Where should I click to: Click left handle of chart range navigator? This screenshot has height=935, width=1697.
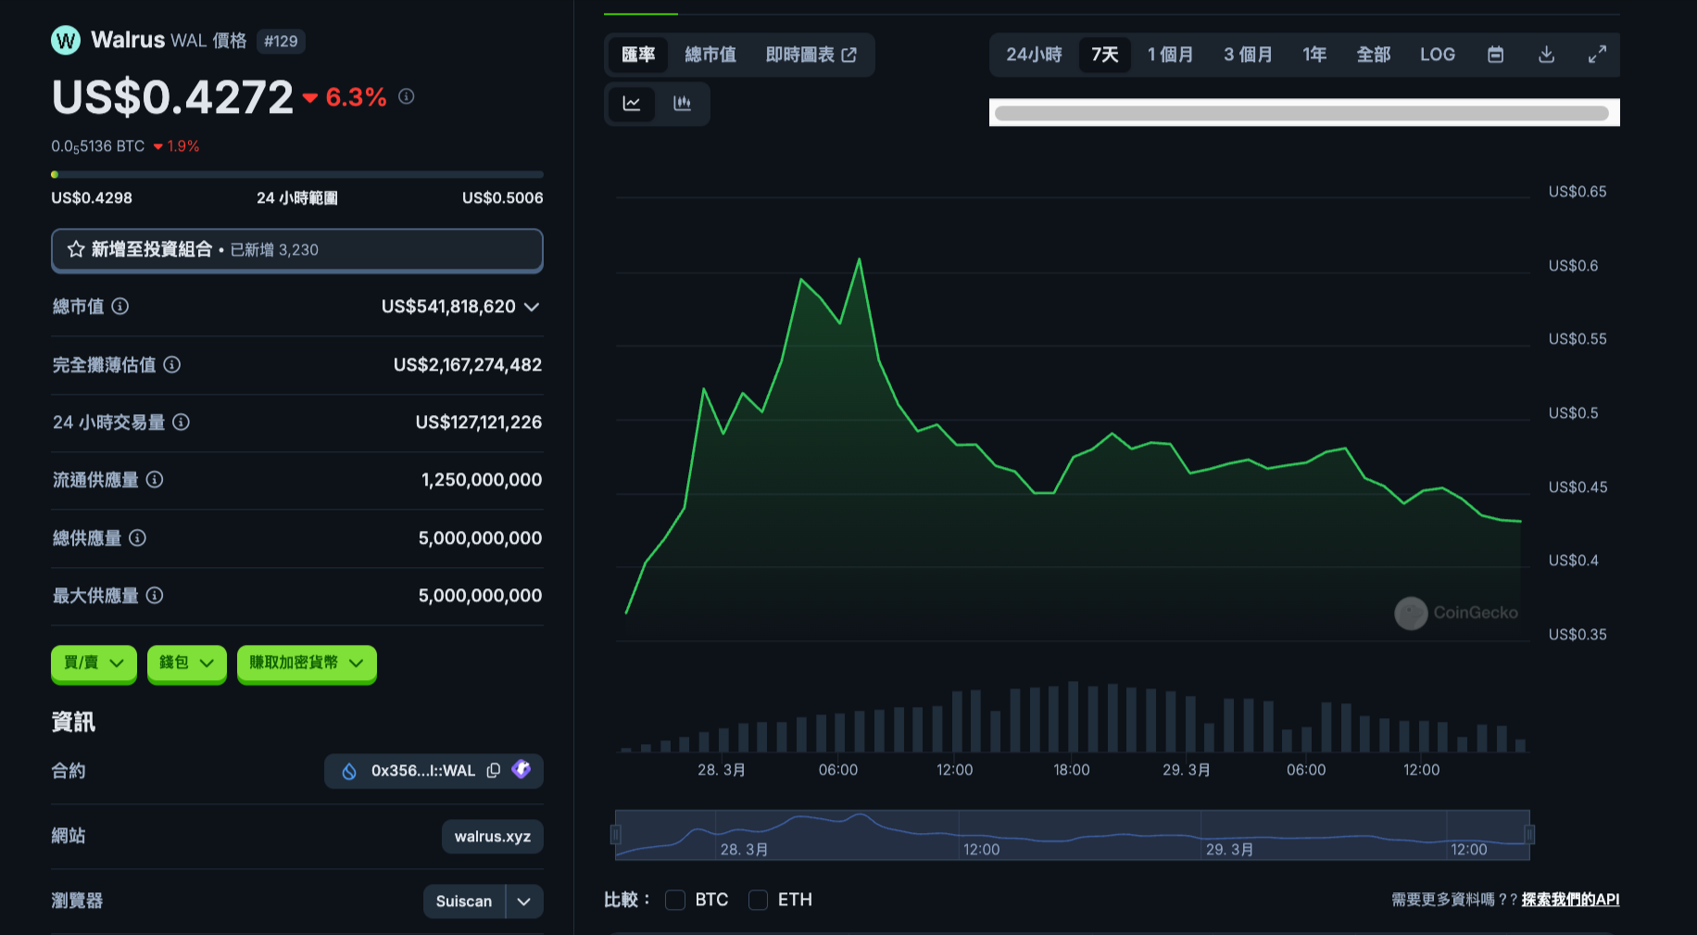[615, 835]
